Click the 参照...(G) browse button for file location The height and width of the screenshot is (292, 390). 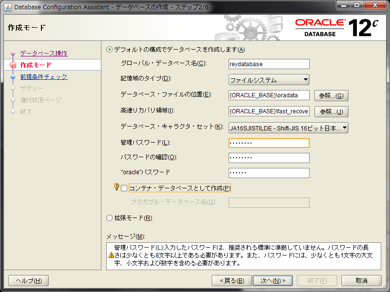pos(331,95)
